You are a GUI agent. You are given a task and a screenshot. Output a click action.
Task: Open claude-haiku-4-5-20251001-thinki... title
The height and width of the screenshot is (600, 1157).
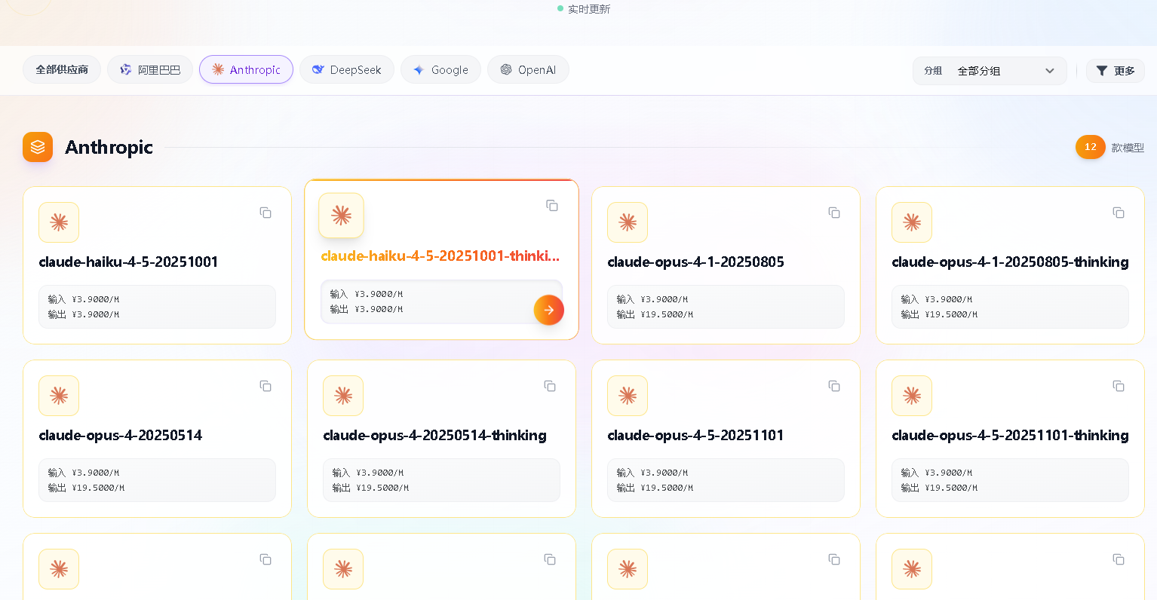440,256
